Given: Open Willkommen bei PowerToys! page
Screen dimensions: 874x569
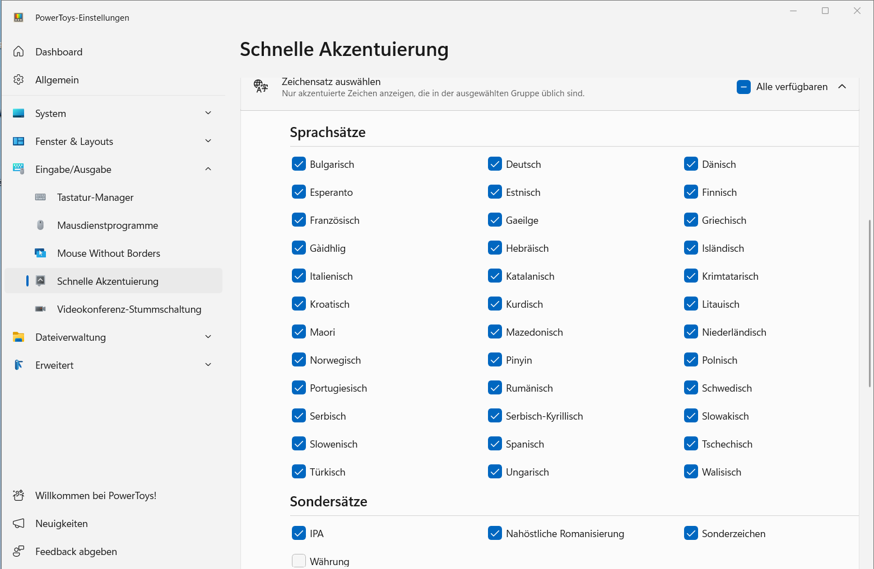Looking at the screenshot, I should click(96, 496).
